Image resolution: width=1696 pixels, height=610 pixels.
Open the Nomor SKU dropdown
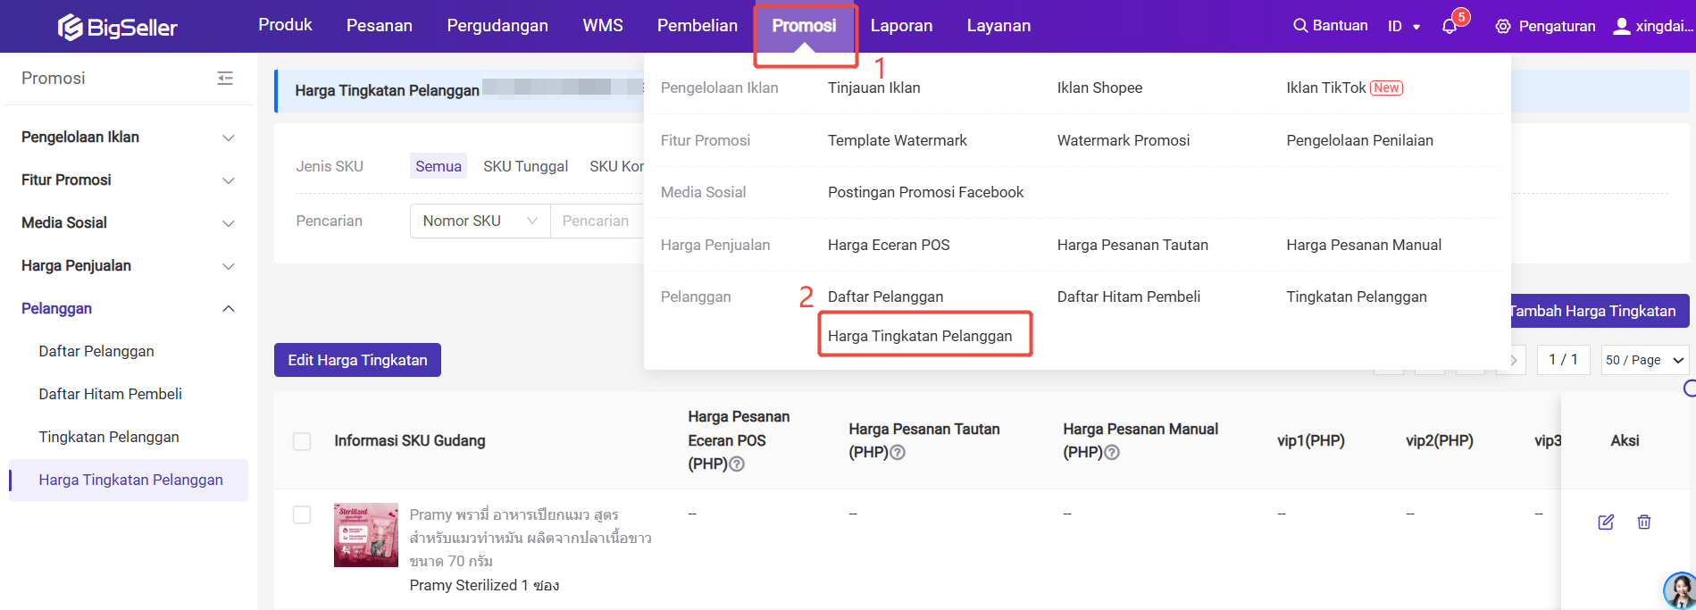click(x=480, y=221)
